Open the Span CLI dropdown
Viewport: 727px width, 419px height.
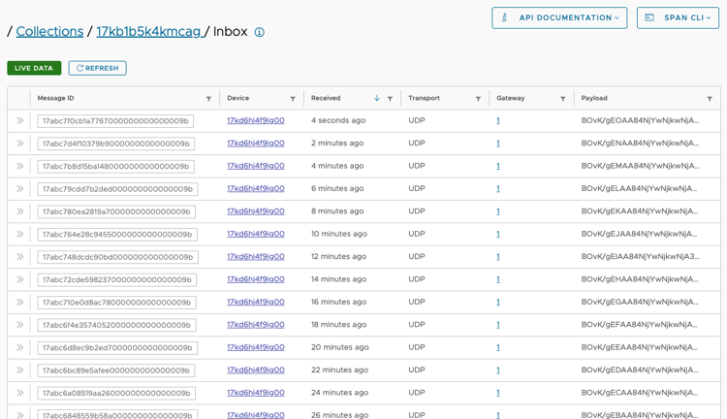pos(678,17)
